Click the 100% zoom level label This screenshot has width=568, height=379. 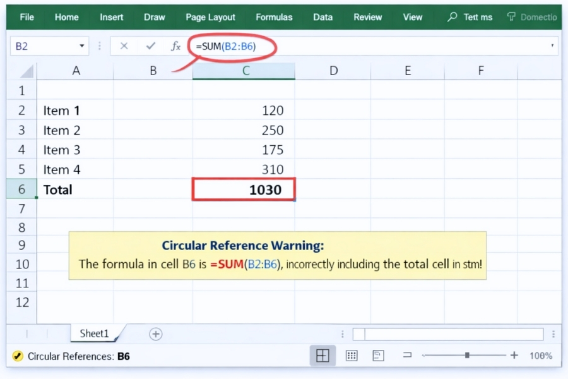543,355
